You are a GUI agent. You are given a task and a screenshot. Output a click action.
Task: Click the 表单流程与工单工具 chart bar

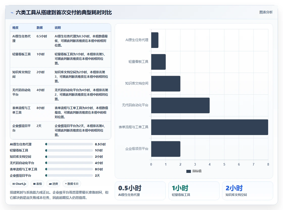click(209, 127)
